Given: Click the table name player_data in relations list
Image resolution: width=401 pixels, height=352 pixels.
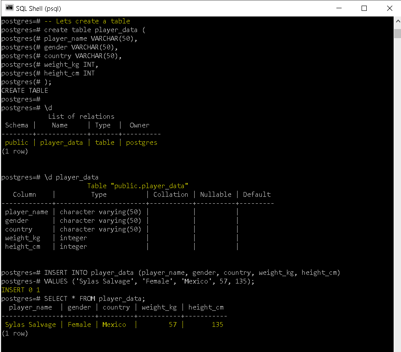Looking at the screenshot, I should pos(61,142).
